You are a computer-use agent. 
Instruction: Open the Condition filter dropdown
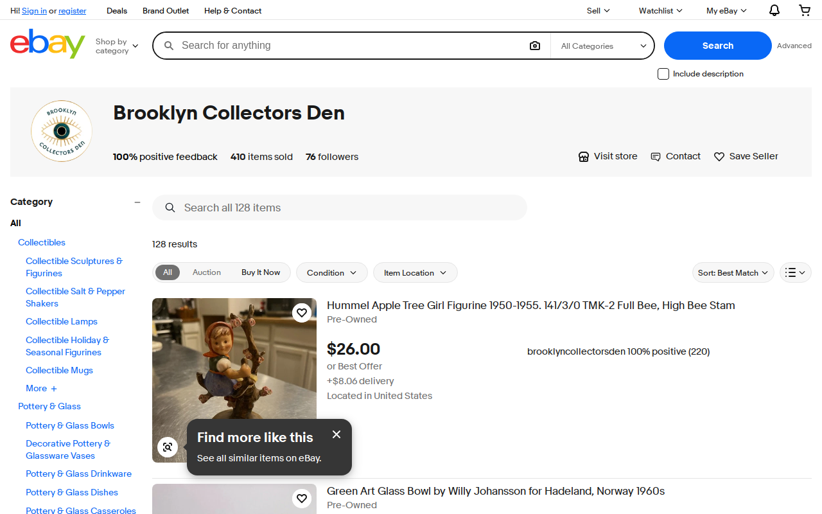(331, 272)
